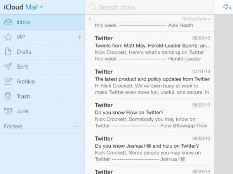The image size is (233, 174).
Task: Add a new folder with plus icon
Action: click(77, 126)
